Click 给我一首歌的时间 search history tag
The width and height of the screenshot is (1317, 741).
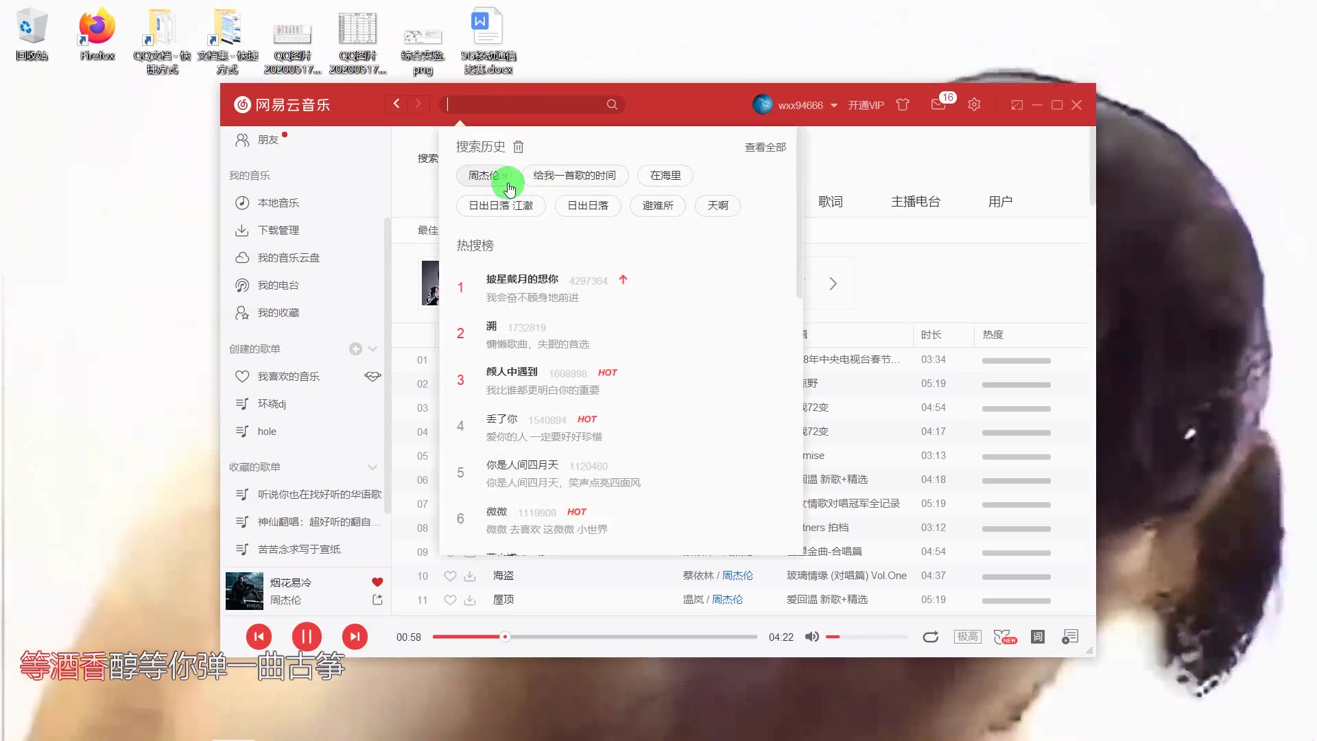(x=576, y=175)
